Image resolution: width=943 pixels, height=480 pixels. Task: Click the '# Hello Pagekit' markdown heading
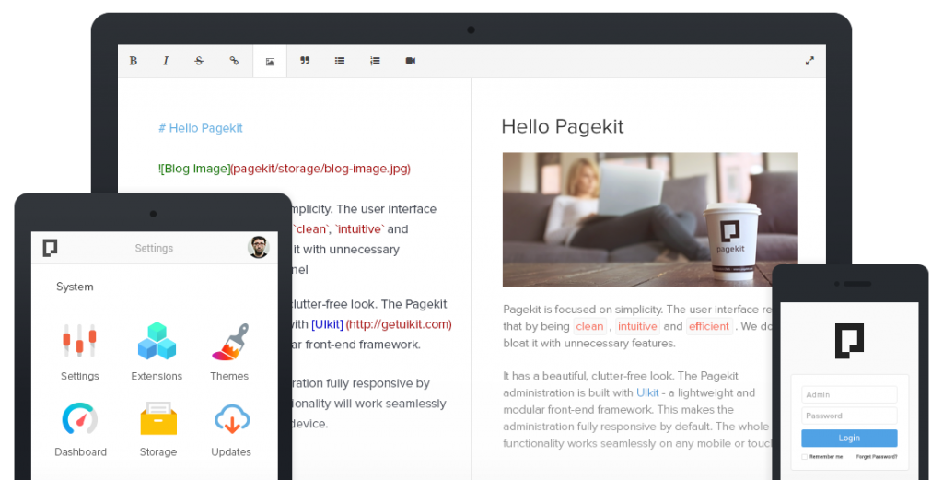click(x=200, y=128)
